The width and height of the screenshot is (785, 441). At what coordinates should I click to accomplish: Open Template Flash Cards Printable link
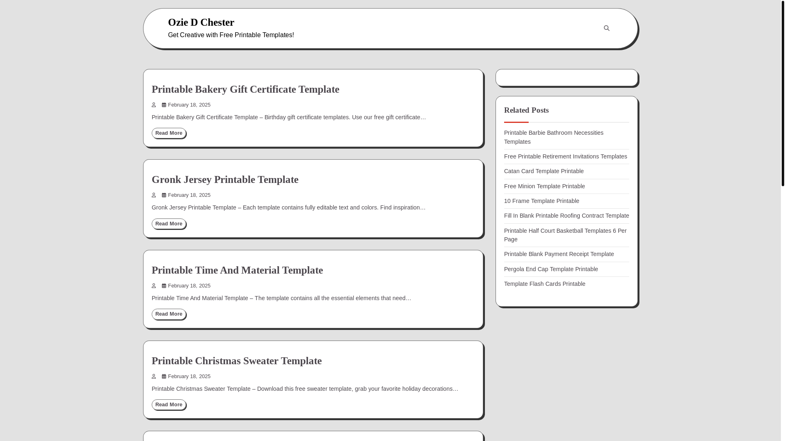[x=545, y=284]
